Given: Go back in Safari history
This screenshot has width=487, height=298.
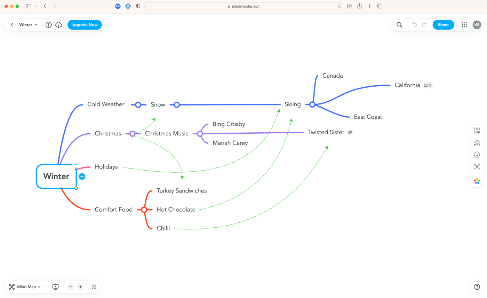Looking at the screenshot, I should click(x=45, y=6).
